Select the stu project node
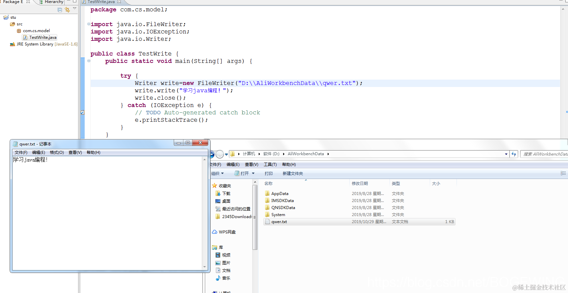Image resolution: width=568 pixels, height=293 pixels. [x=13, y=17]
